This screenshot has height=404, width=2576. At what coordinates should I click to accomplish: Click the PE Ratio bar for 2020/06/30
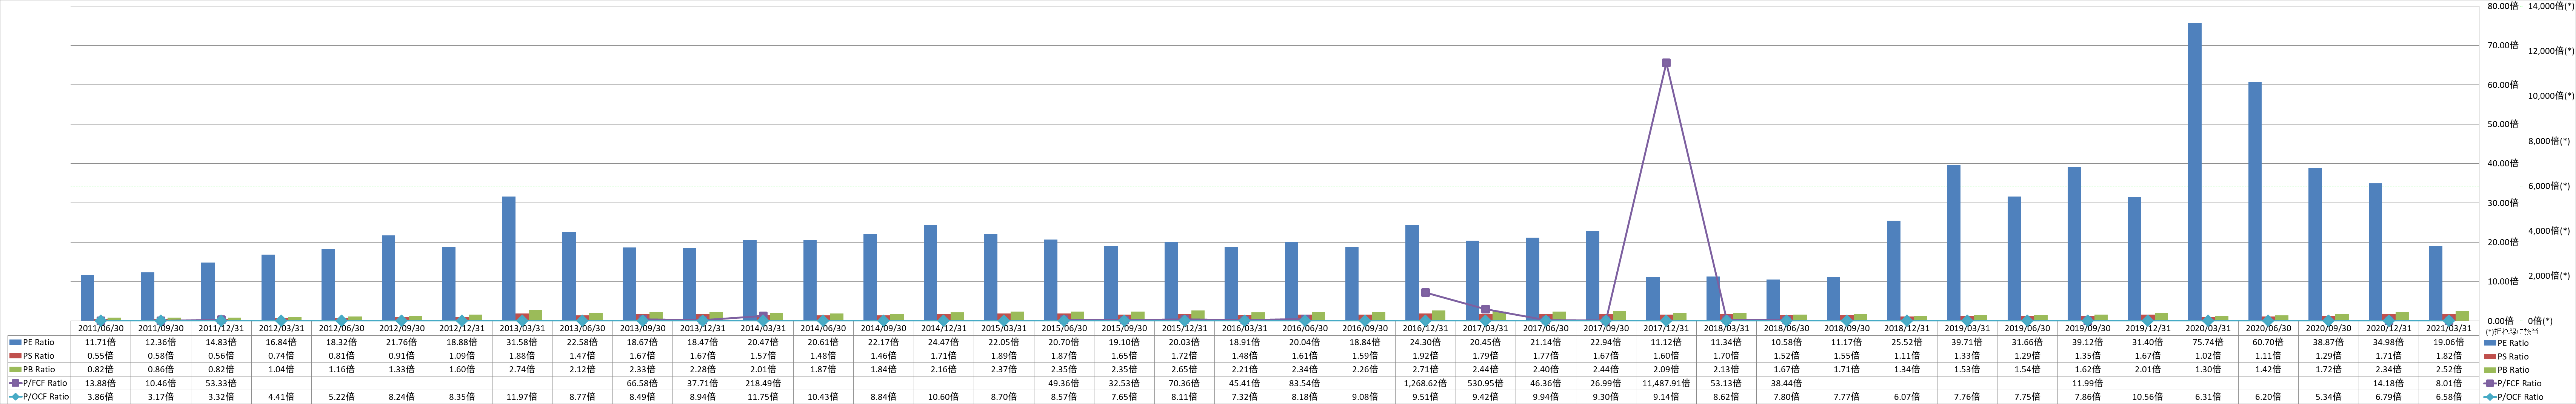(x=2254, y=201)
